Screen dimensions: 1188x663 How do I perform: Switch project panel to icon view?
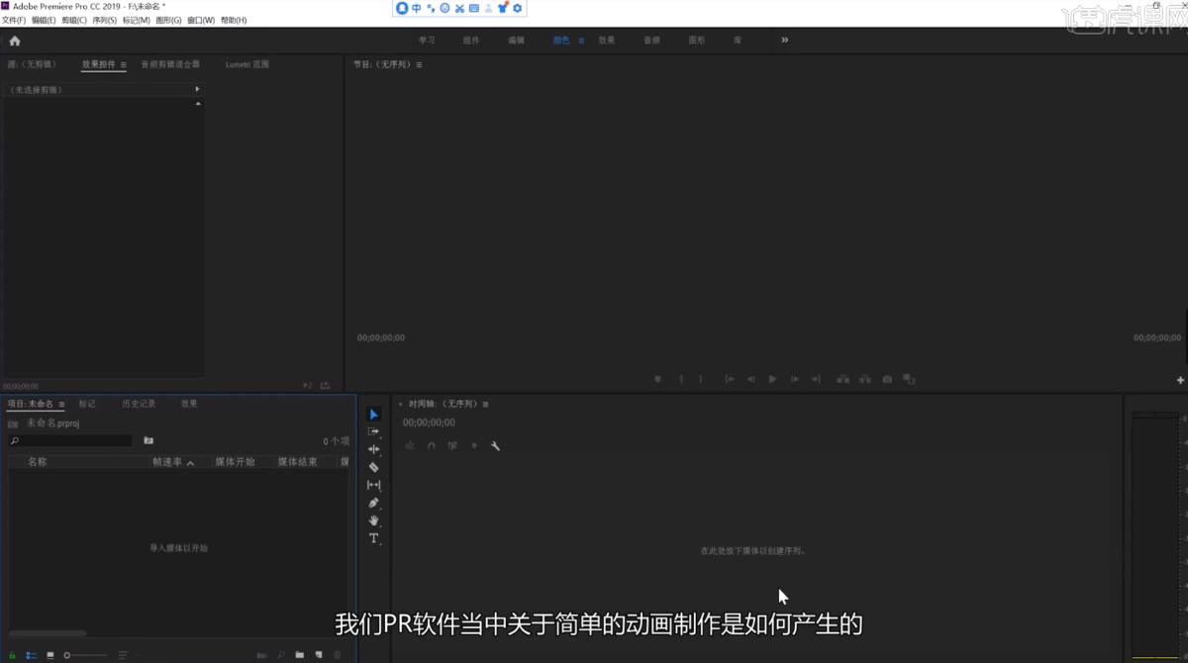pos(50,655)
